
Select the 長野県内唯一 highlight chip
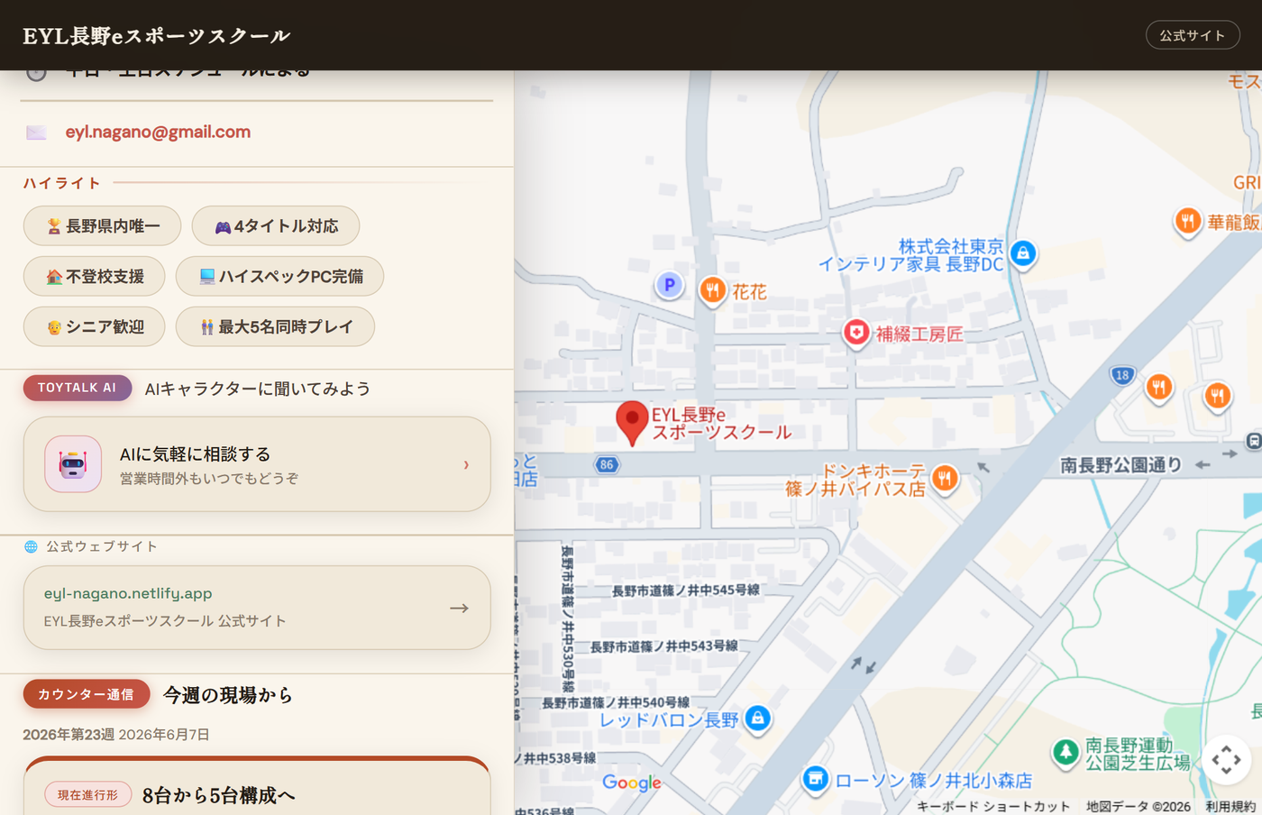(x=102, y=225)
